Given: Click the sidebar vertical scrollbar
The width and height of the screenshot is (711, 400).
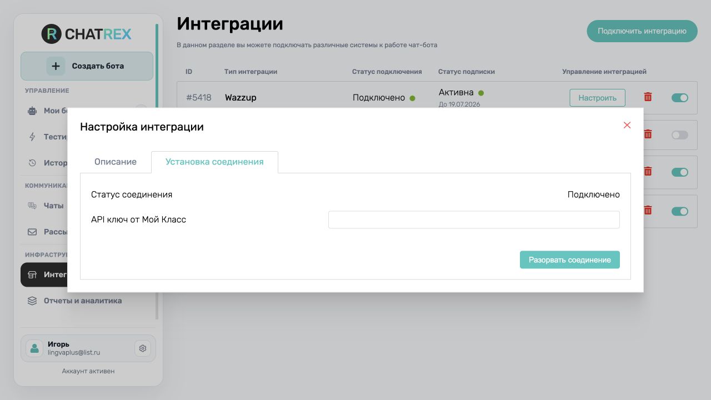Looking at the screenshot, I should pos(157,171).
